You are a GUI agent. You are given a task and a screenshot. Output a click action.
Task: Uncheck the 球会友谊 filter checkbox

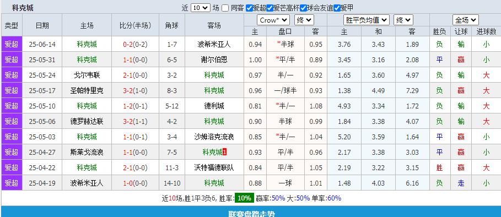pyautogui.click(x=303, y=8)
